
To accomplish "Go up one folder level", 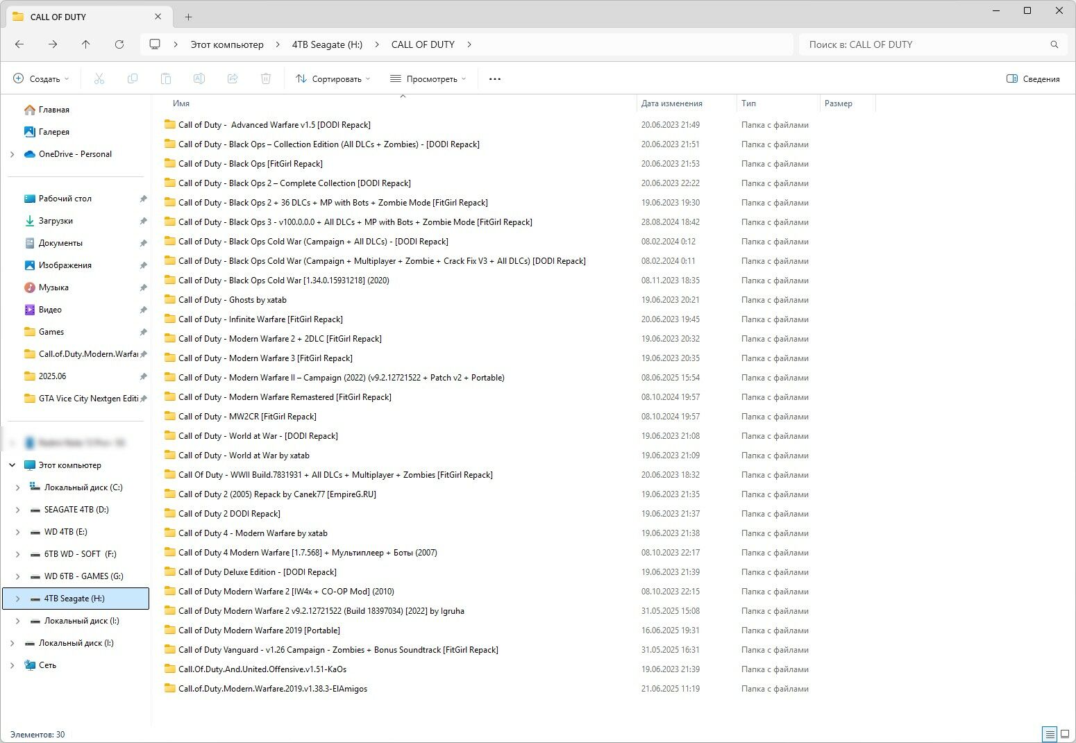I will [86, 44].
